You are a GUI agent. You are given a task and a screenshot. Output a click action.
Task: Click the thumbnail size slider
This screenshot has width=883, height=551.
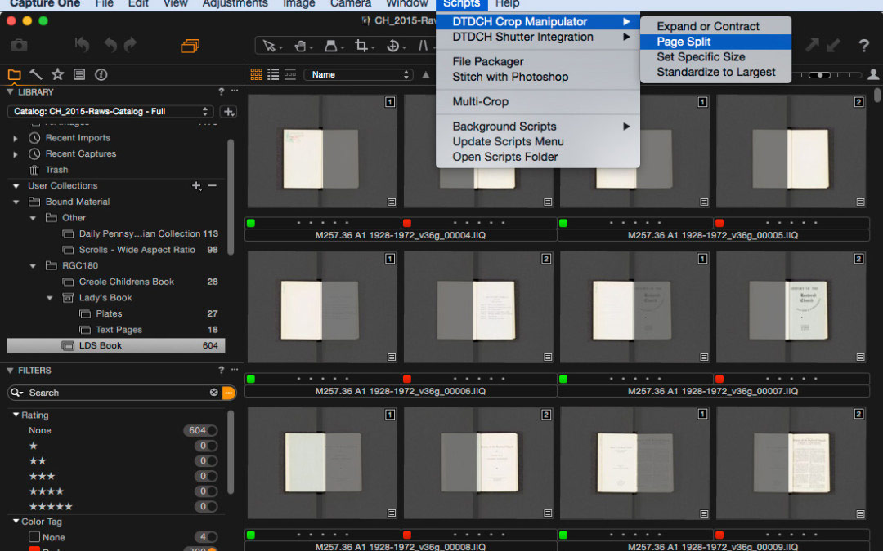tap(820, 74)
